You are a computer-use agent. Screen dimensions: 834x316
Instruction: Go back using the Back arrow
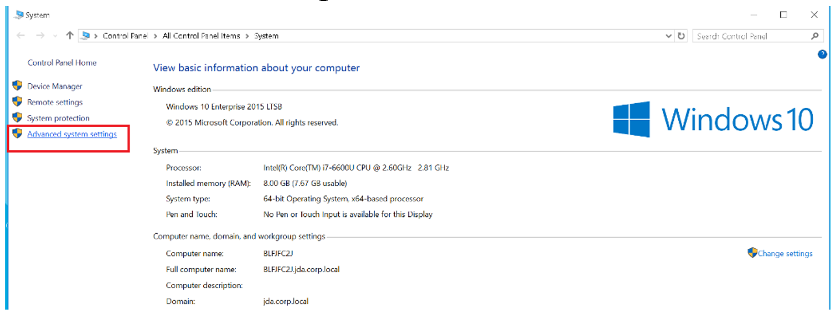coord(21,36)
